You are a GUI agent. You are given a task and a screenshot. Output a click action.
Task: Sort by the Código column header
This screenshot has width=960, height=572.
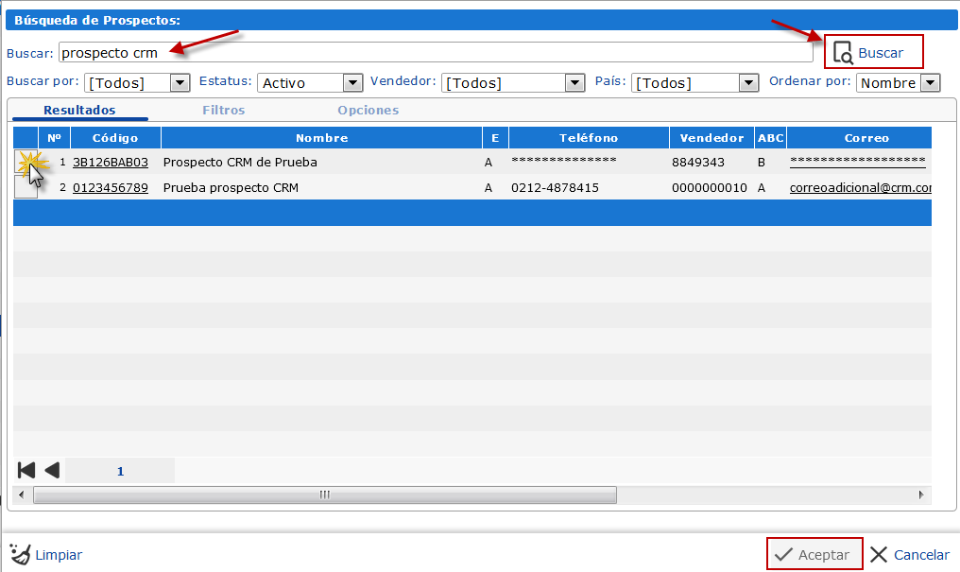tap(115, 138)
